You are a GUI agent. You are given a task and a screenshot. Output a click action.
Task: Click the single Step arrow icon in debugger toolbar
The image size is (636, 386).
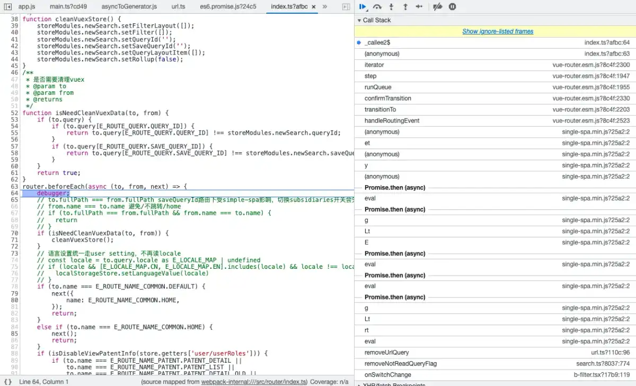pos(419,7)
